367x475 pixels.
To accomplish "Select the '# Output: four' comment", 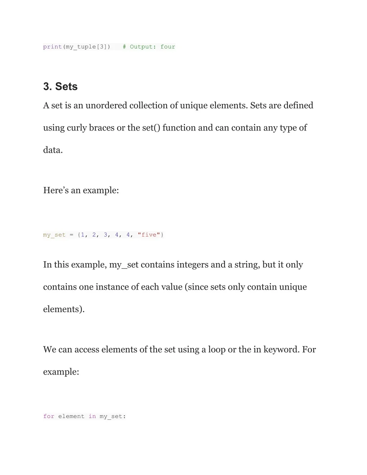I will click(x=149, y=47).
